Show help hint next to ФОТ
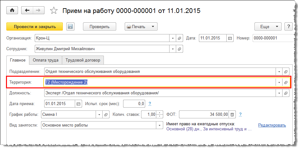The image size is (298, 148). [x=241, y=115]
